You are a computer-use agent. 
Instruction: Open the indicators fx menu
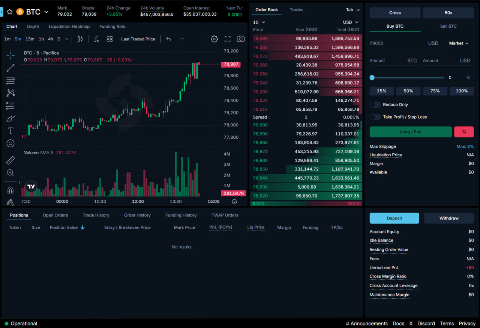coord(96,39)
